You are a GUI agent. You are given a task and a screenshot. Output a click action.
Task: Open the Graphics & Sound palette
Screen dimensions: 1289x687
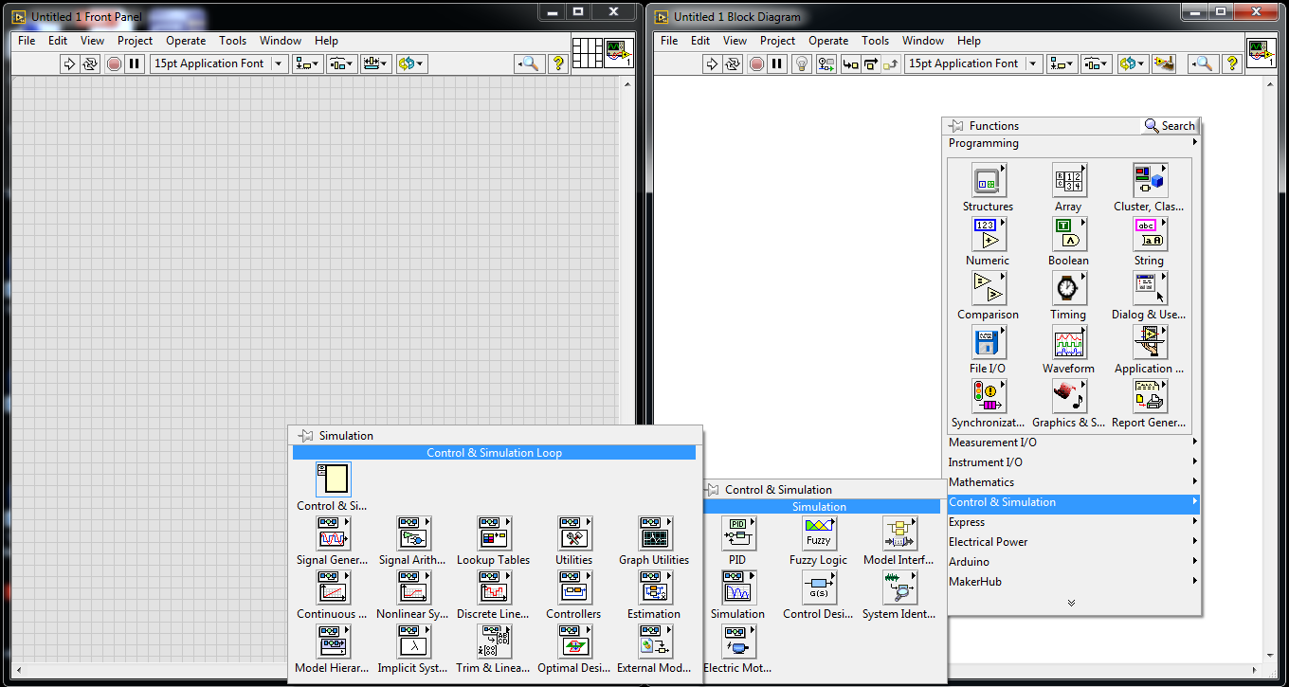(x=1069, y=397)
